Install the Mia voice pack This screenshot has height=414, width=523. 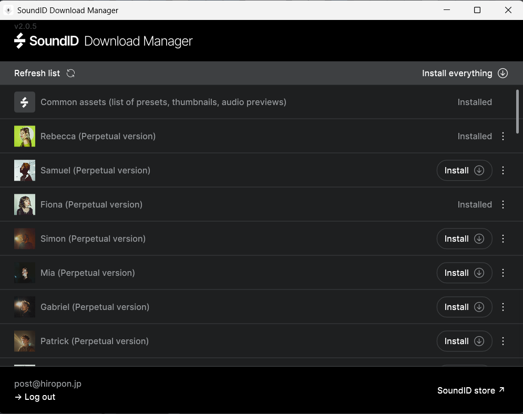pos(464,273)
